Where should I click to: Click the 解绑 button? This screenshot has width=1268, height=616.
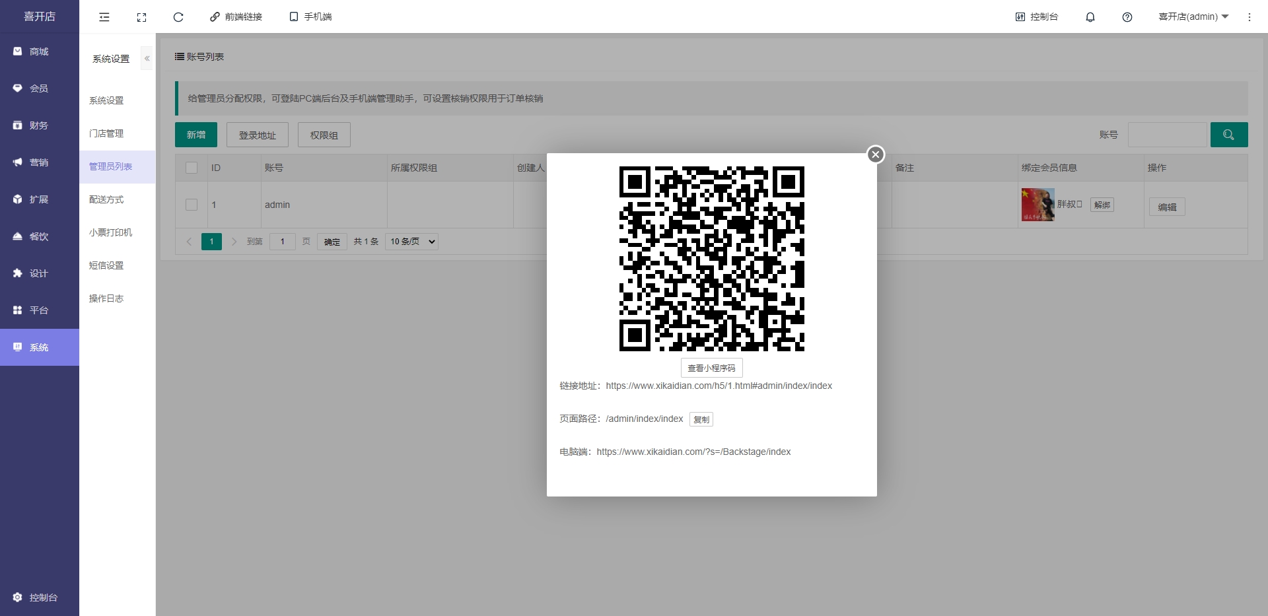pyautogui.click(x=1102, y=205)
